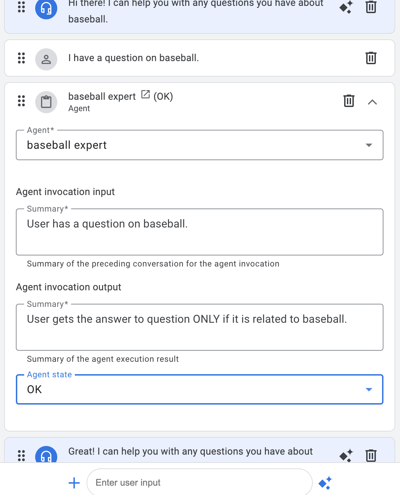The width and height of the screenshot is (400, 495).
Task: Click the Enter user input field
Action: pyautogui.click(x=199, y=483)
